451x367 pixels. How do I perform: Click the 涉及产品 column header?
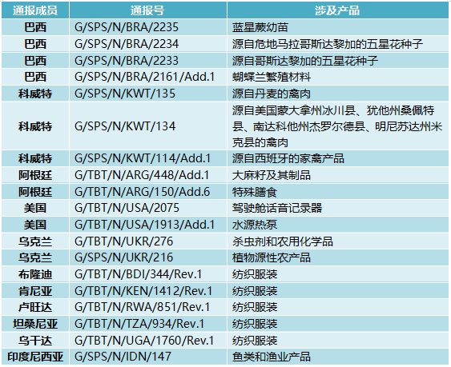pyautogui.click(x=337, y=10)
